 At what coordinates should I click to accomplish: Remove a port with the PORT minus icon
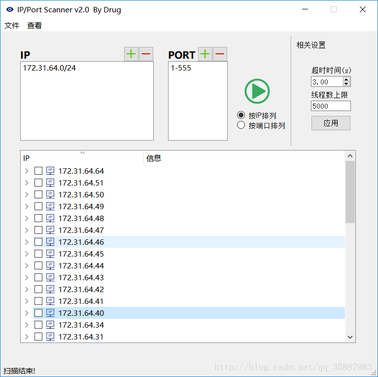[x=220, y=54]
